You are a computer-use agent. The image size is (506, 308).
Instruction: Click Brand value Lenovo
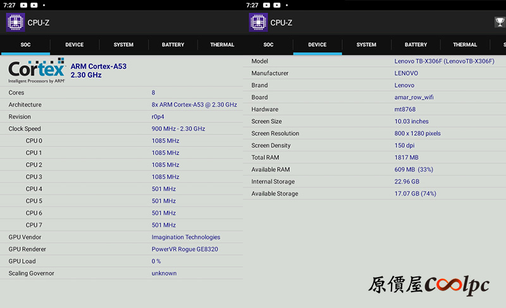(x=404, y=85)
